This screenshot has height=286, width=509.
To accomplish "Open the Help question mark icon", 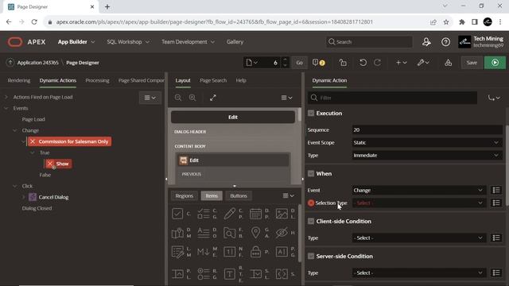I will (445, 42).
